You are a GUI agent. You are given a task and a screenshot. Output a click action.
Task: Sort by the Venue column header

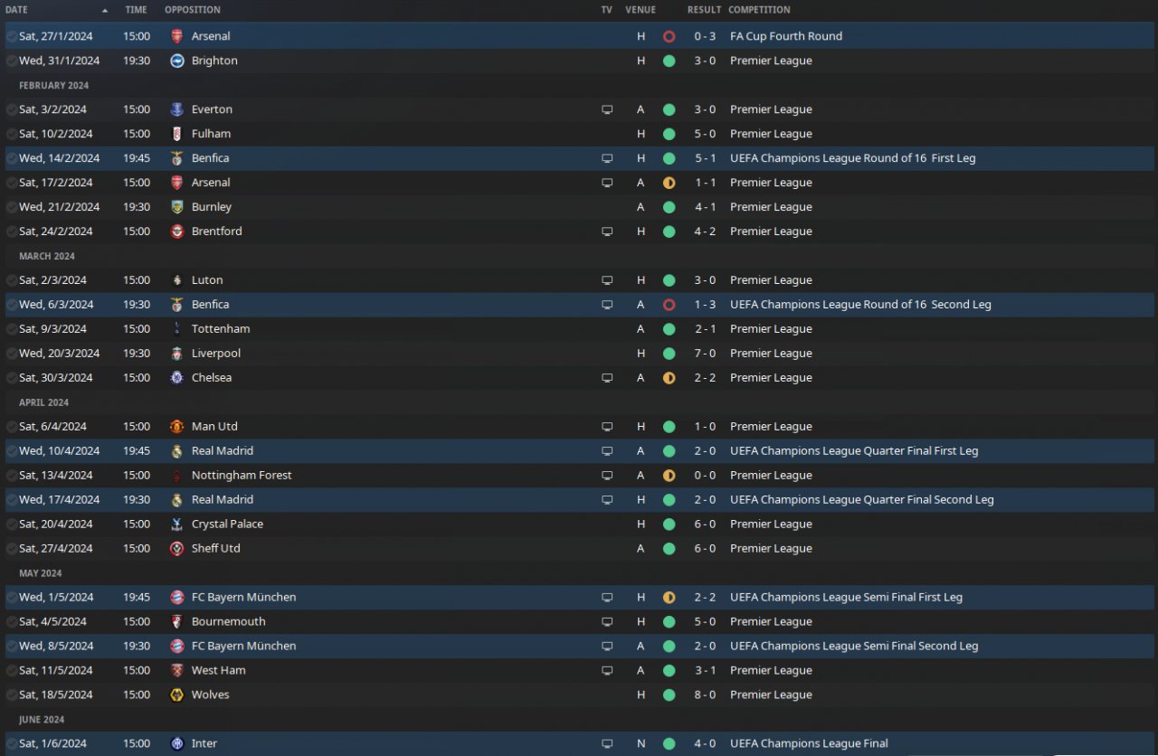(x=641, y=10)
